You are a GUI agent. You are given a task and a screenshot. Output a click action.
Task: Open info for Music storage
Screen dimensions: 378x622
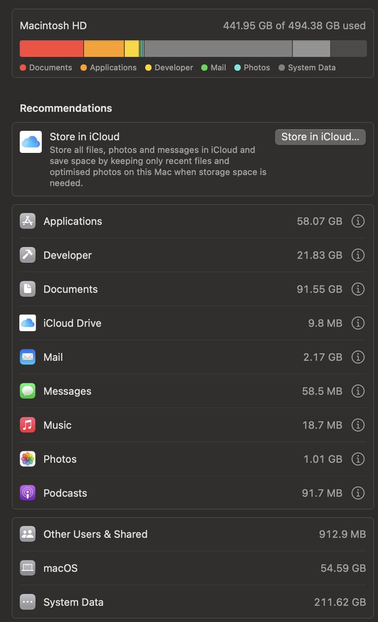click(x=358, y=425)
